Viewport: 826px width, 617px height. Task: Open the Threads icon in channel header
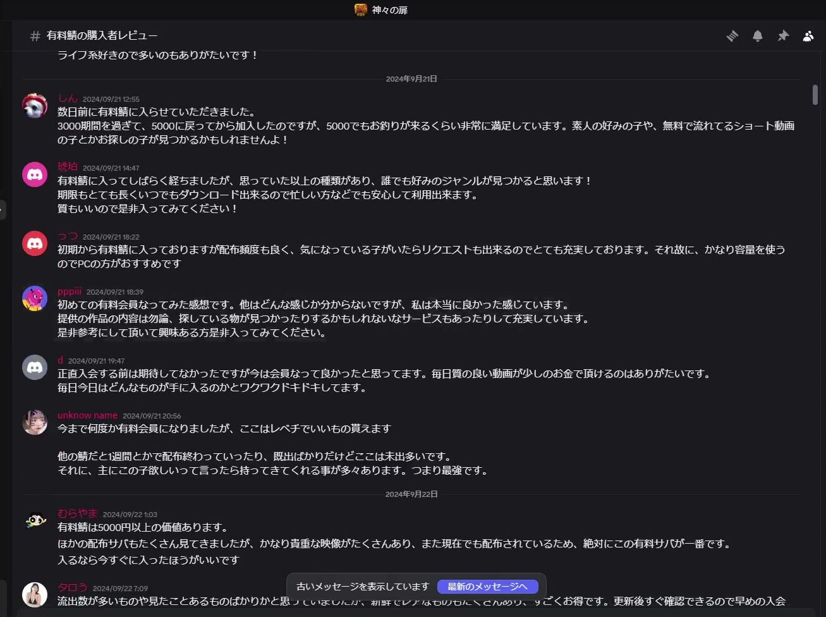coord(732,36)
